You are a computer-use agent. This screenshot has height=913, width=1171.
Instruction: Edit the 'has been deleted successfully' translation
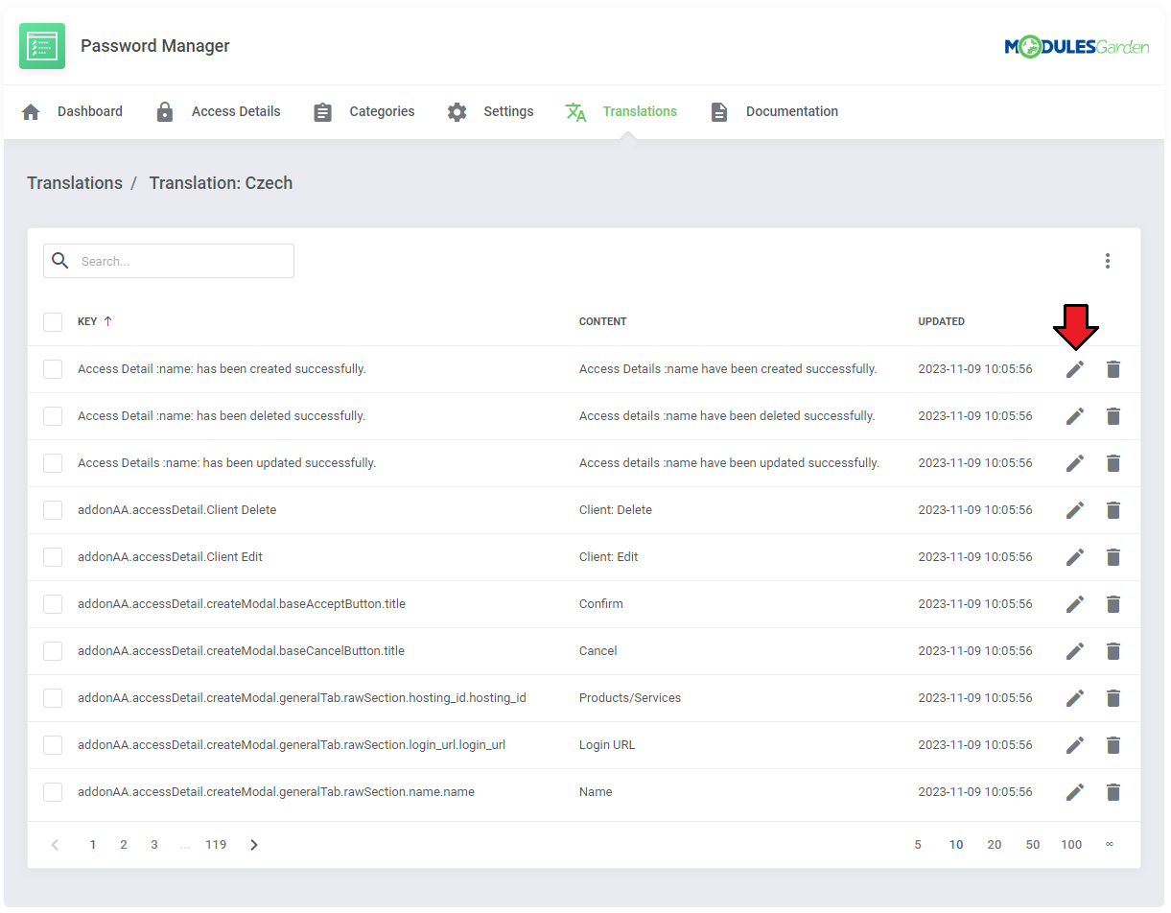click(1075, 416)
